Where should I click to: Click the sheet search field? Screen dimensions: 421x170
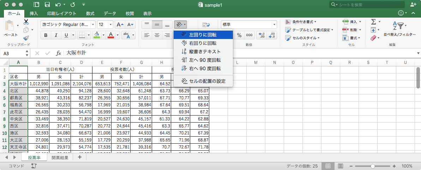(367, 5)
